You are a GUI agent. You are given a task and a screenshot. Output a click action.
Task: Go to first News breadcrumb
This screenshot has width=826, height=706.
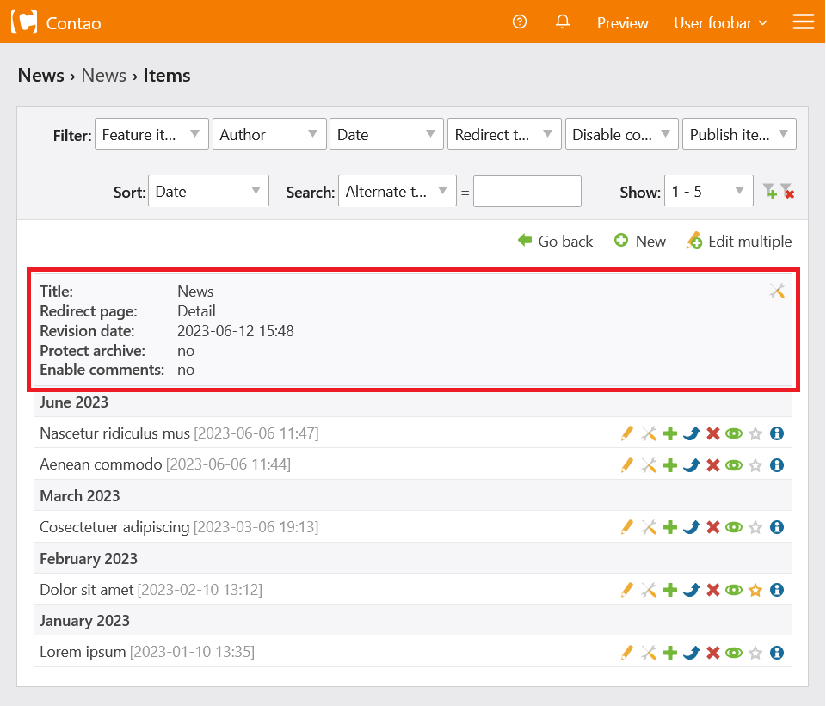click(x=41, y=76)
